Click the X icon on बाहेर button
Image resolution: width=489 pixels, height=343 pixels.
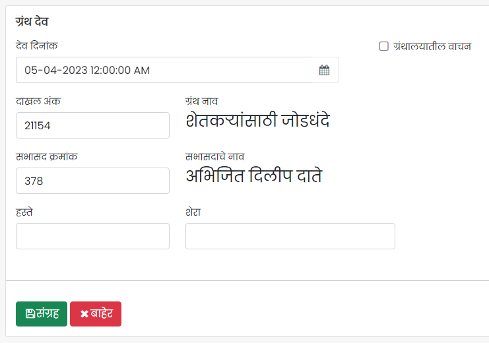[84, 314]
